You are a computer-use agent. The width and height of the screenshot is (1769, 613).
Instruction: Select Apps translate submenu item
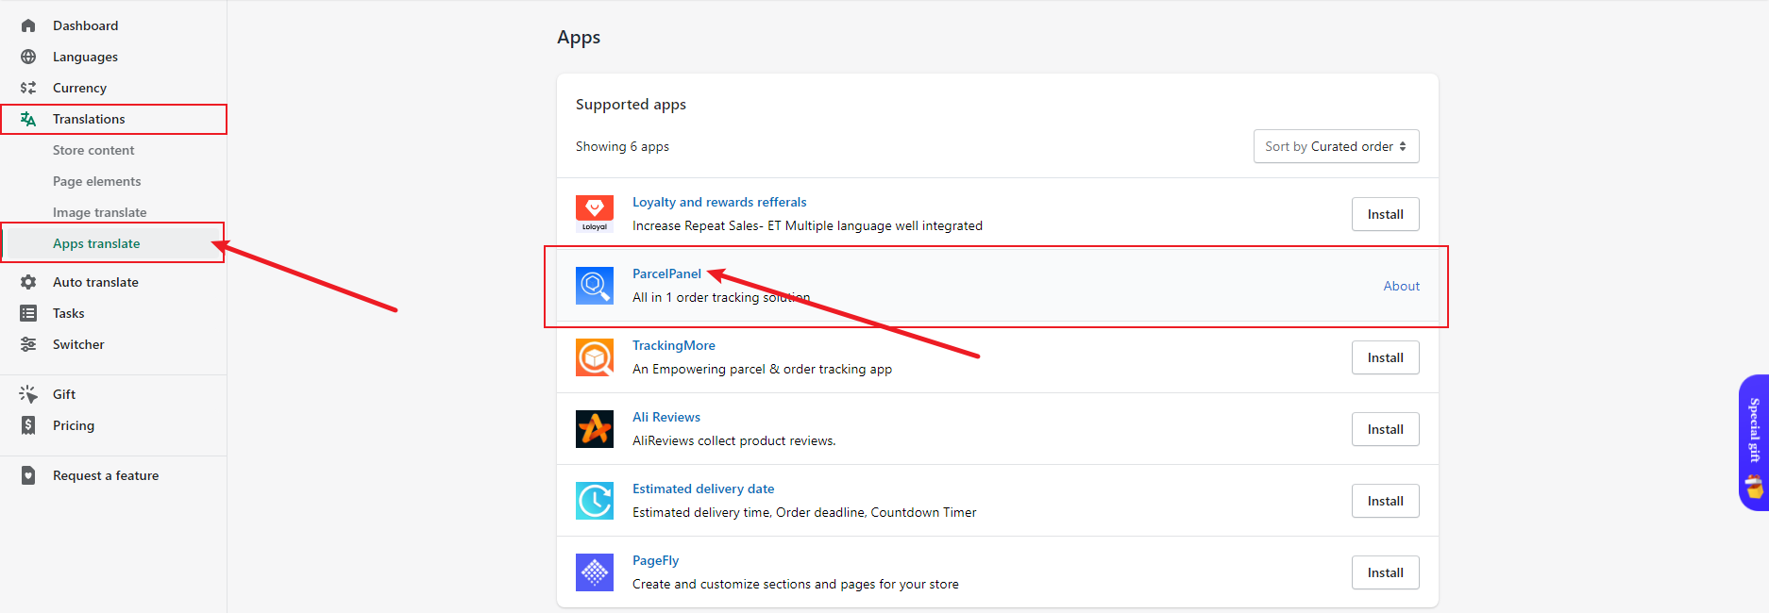(x=96, y=243)
